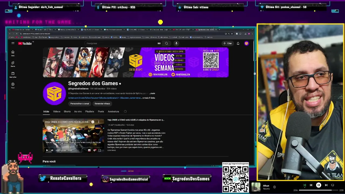The width and height of the screenshot is (345, 194).
Task: Switch to the channel Shorts tab
Action: [x=67, y=112]
